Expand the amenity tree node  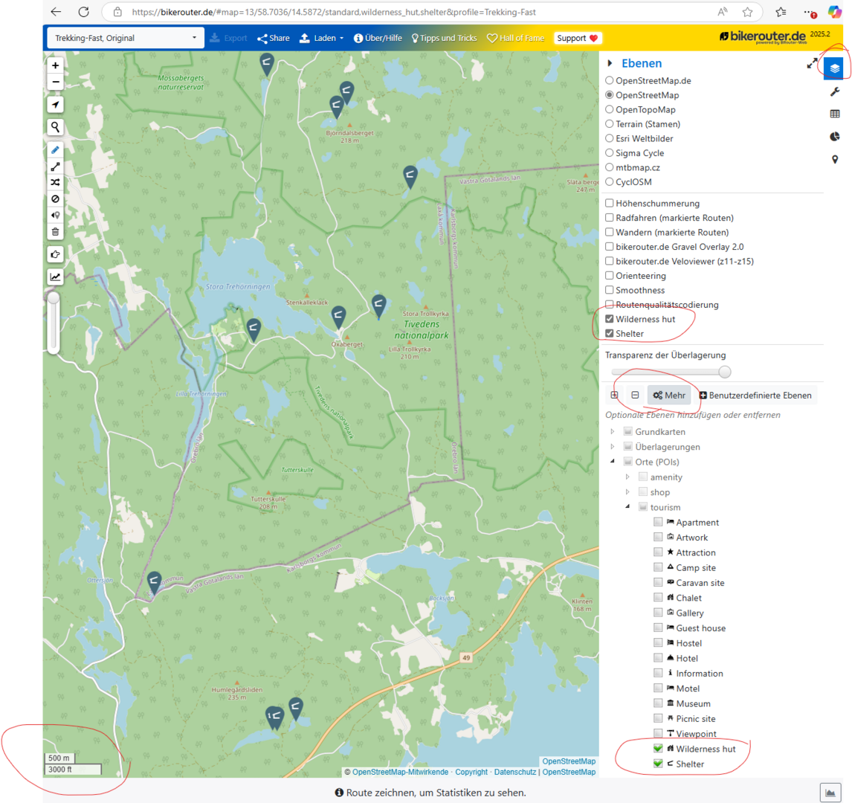[627, 477]
